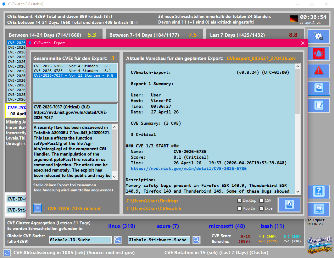This screenshot has height=258, width=334.
Task: Run the export via blue download button
Action: click(x=289, y=205)
